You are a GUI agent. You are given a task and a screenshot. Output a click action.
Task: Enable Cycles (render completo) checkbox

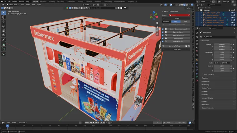pos(163,29)
